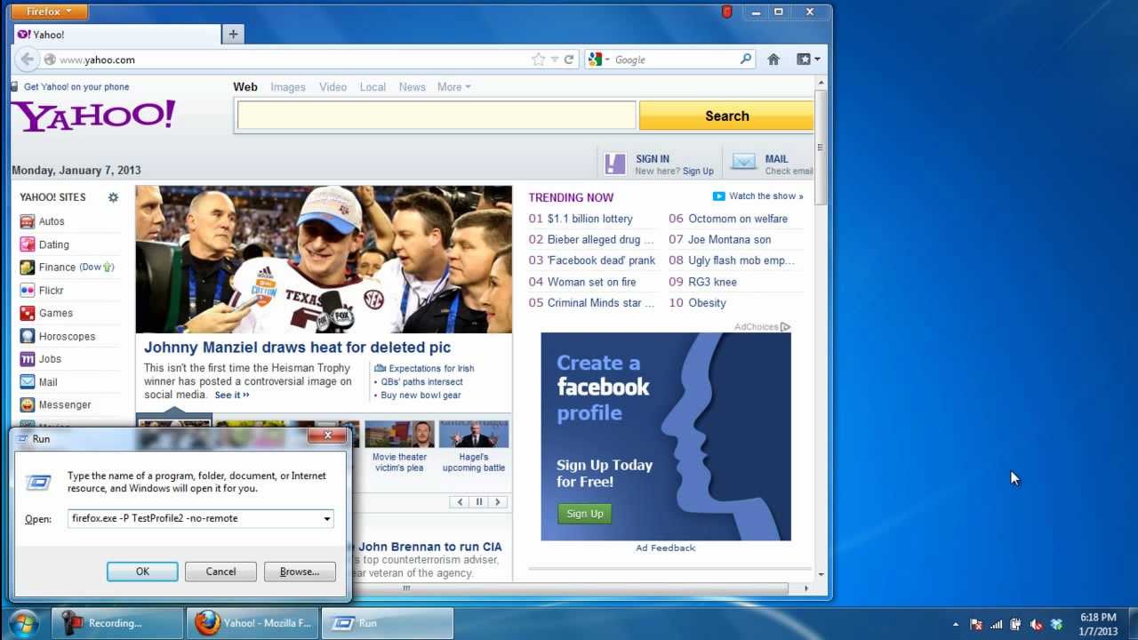Click OK in the Run dialog

coord(142,572)
